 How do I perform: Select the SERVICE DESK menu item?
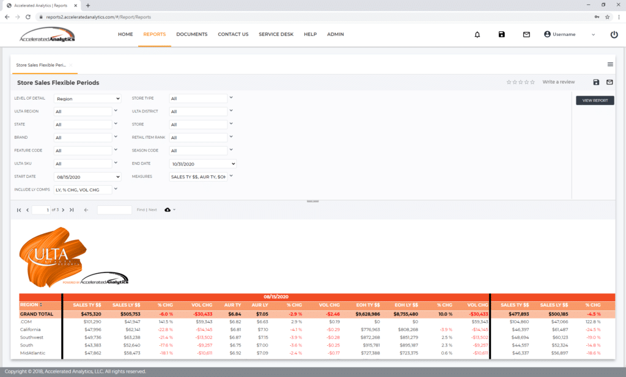coord(276,34)
